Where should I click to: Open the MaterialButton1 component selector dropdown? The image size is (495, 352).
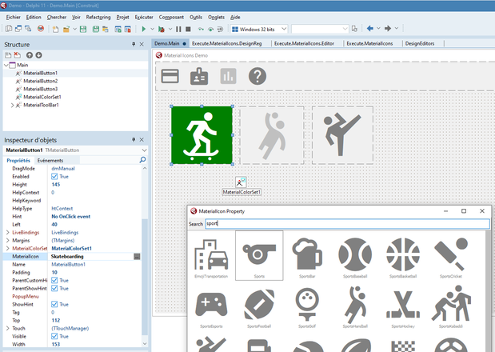[x=144, y=150]
